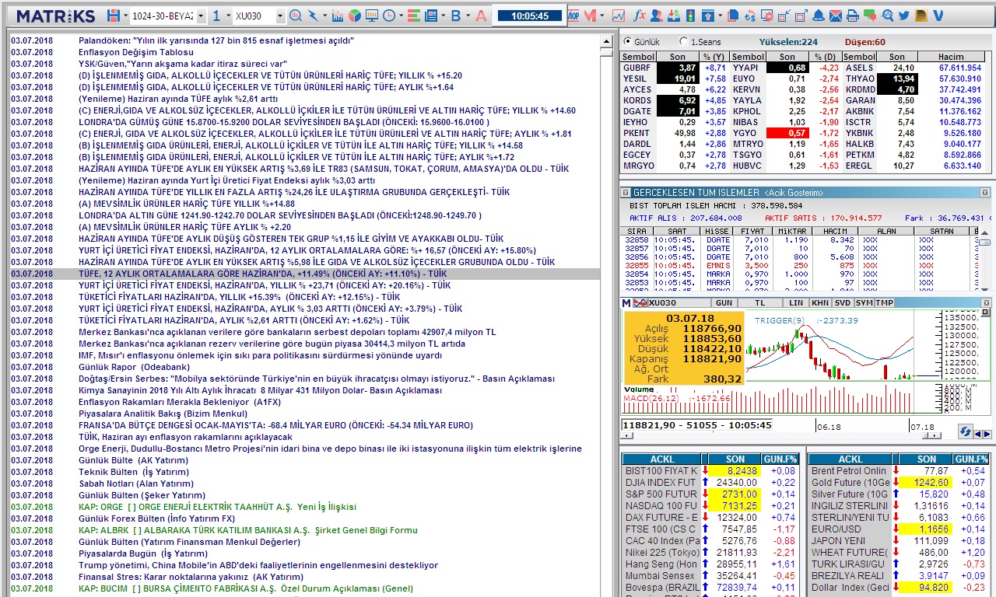Open KAP: ALBRK Albaraka Türk news item
The image size is (996, 597).
(248, 530)
